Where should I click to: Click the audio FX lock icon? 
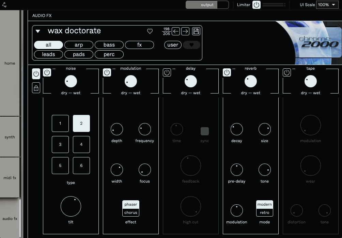pos(36,88)
